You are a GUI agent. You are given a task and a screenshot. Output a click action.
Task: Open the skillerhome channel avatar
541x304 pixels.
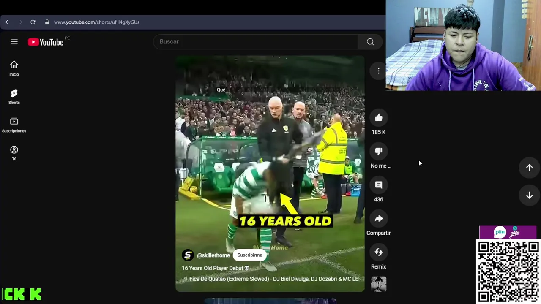coord(188,255)
